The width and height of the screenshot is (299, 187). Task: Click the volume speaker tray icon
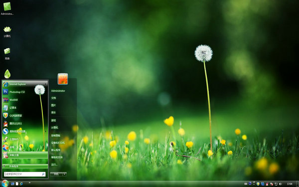281,184
